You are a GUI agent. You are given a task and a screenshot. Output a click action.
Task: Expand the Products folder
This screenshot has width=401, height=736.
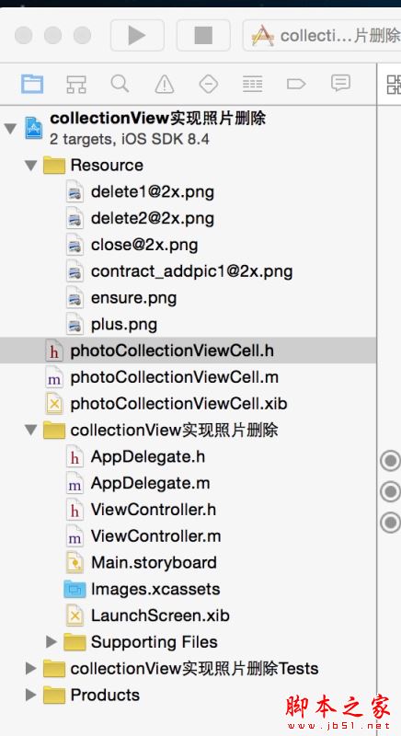pos(31,695)
